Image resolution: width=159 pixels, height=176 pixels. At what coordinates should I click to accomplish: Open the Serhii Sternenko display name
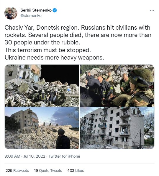coord(36,10)
